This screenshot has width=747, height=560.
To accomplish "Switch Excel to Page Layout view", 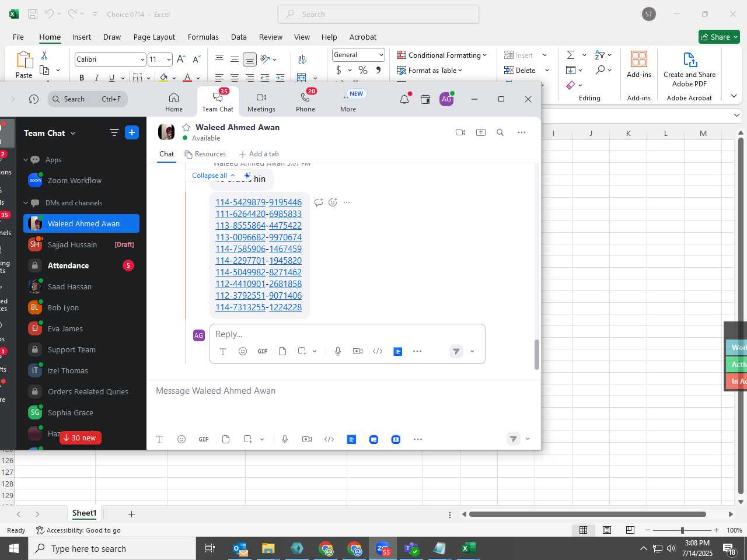I will tap(607, 530).
